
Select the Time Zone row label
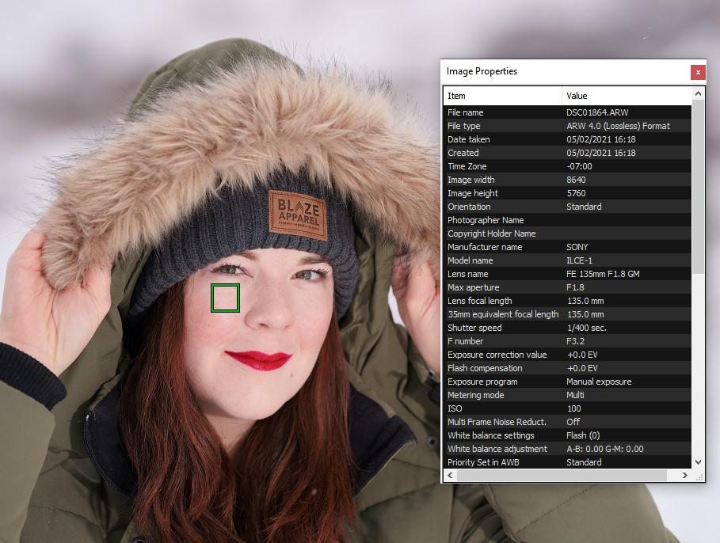[467, 166]
